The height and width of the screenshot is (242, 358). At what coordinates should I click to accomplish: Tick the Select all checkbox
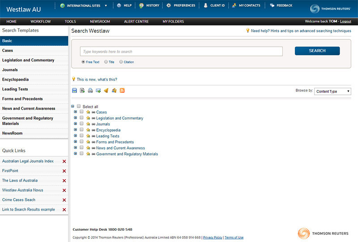(x=79, y=106)
